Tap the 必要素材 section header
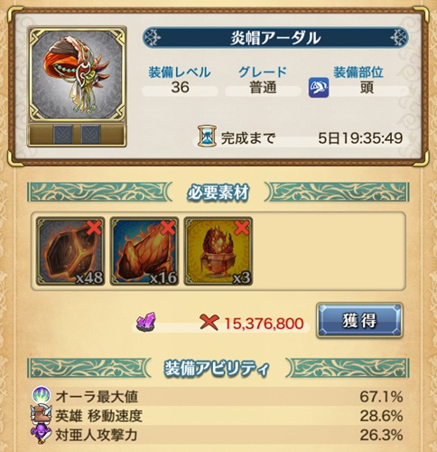This screenshot has height=452, width=437. [218, 193]
